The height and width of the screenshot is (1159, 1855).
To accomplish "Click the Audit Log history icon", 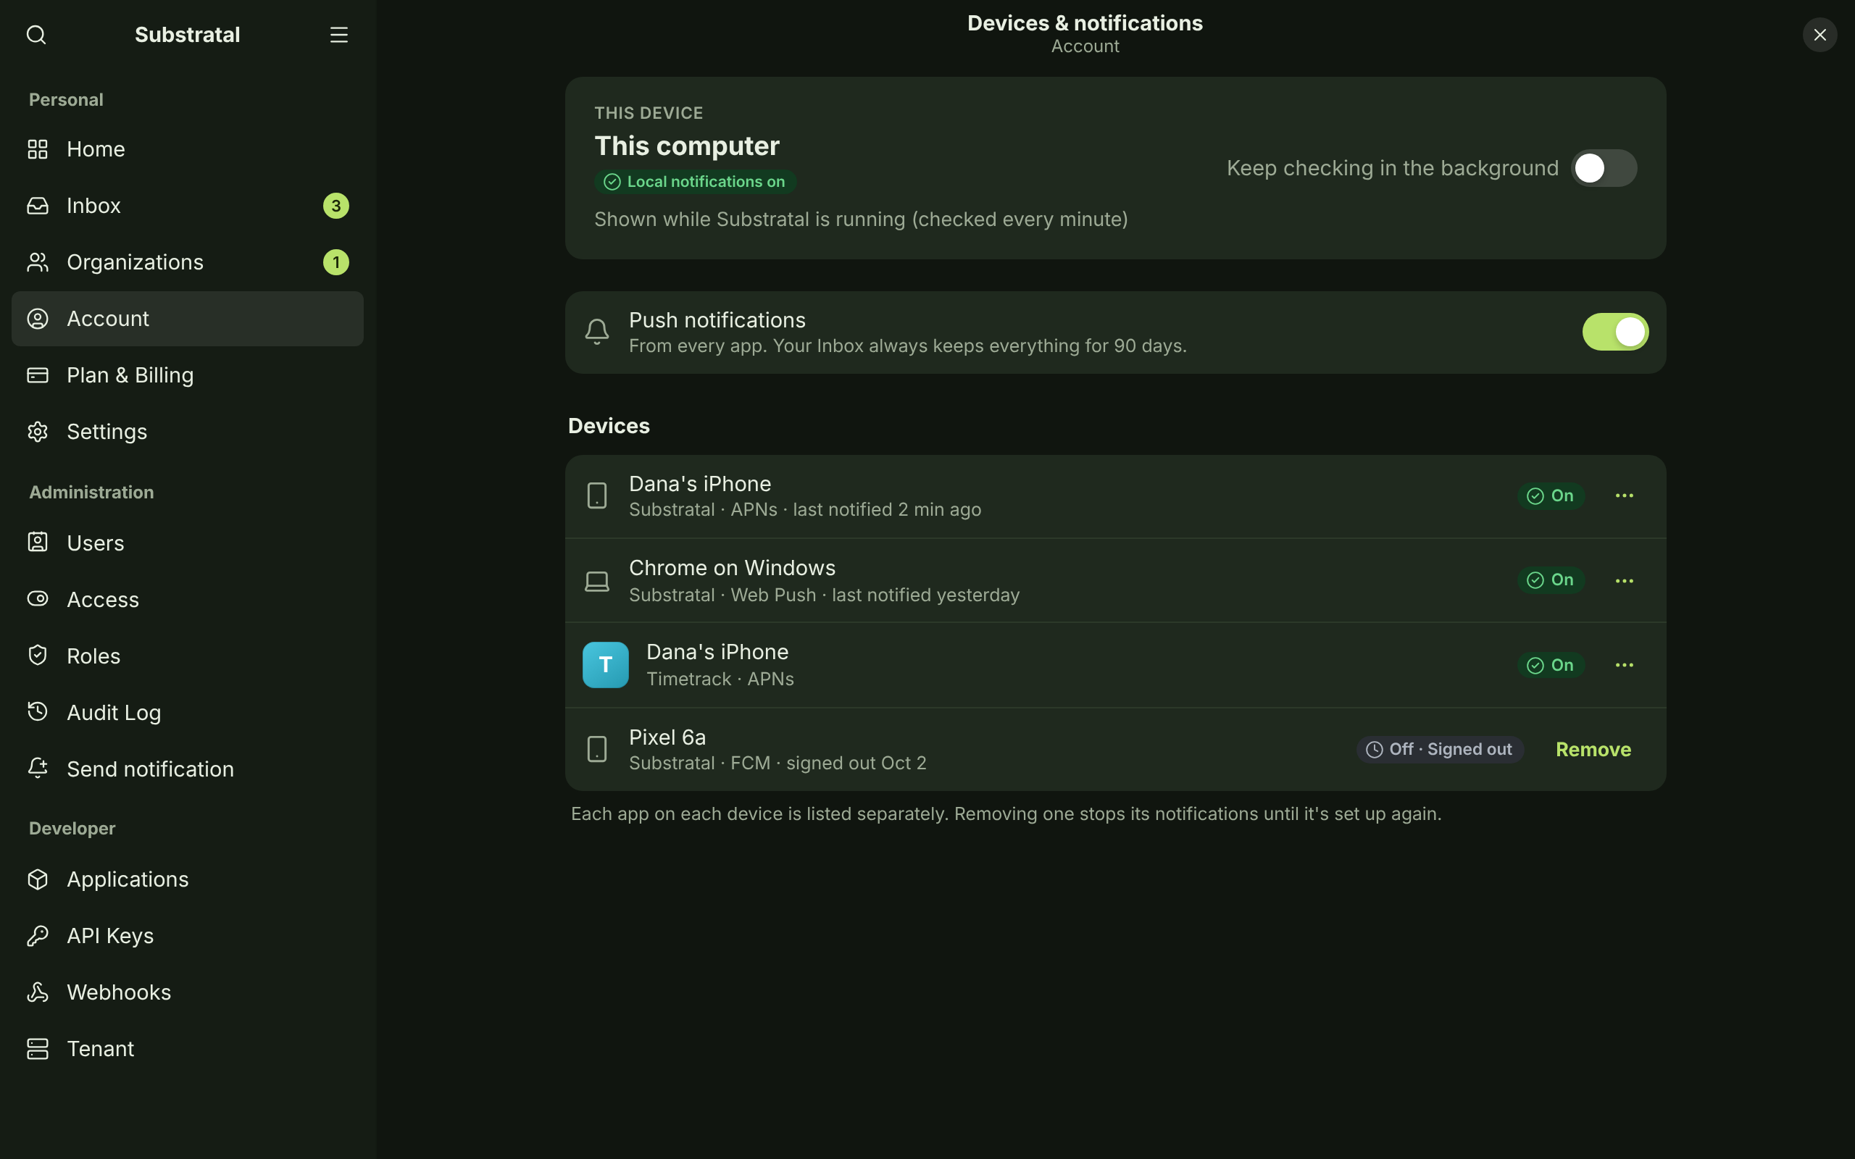I will click(38, 712).
